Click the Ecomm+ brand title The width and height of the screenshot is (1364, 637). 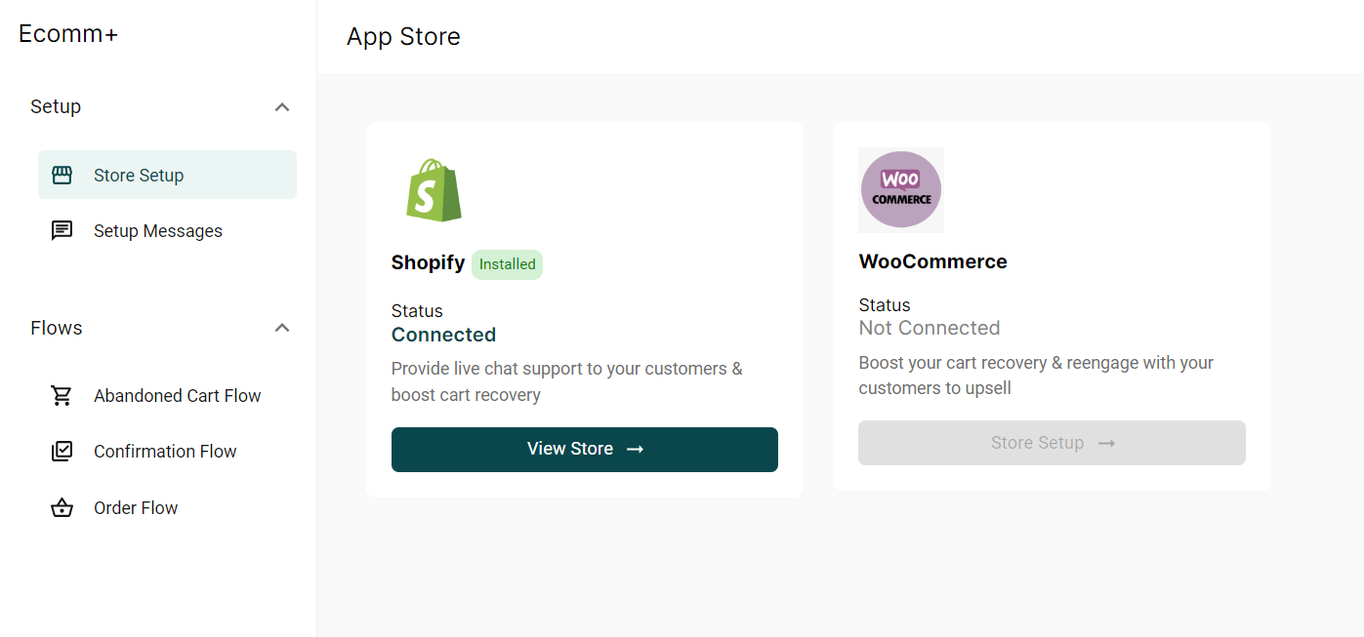pyautogui.click(x=68, y=34)
